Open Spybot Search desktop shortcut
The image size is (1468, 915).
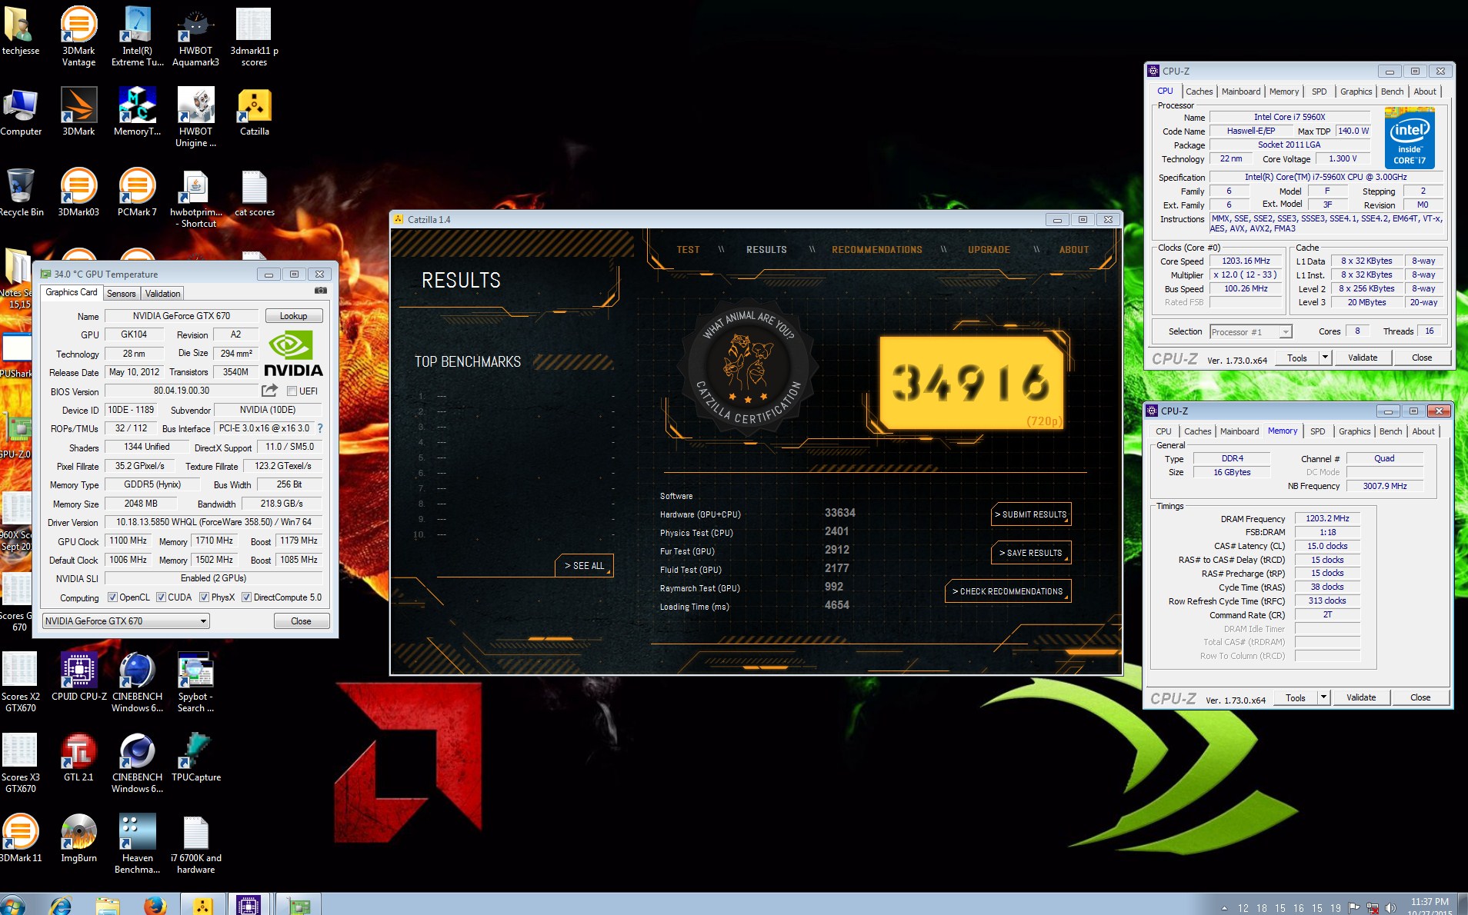[195, 682]
